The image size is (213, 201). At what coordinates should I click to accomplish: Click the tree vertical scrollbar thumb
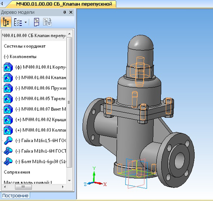69,102
